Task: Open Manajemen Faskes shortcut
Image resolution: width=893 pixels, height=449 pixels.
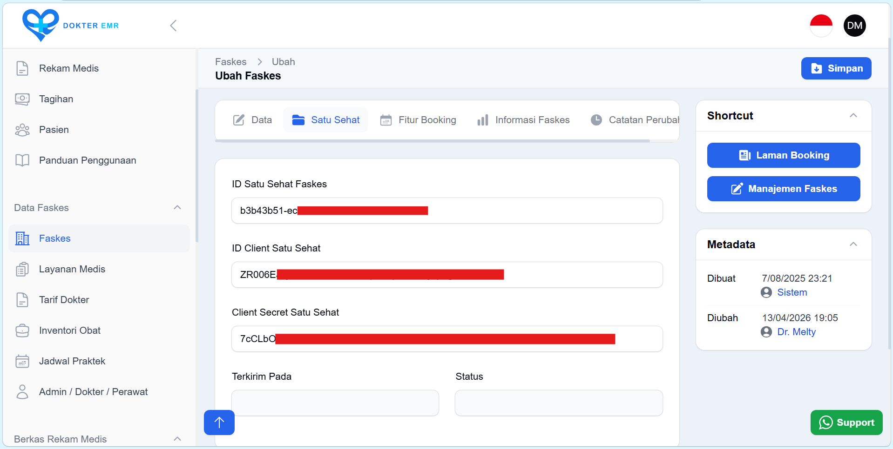Action: pos(784,189)
